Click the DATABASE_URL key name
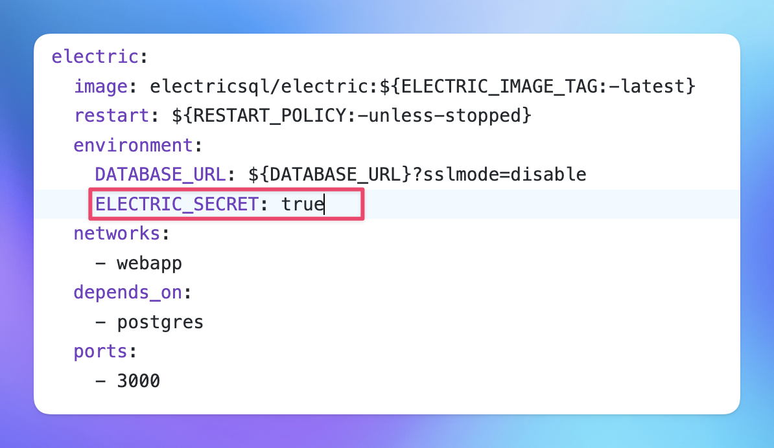This screenshot has width=774, height=448. click(160, 175)
